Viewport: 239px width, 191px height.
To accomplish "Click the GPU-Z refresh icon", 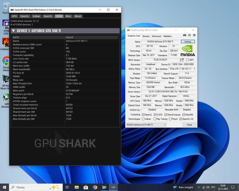I will tap(190, 35).
